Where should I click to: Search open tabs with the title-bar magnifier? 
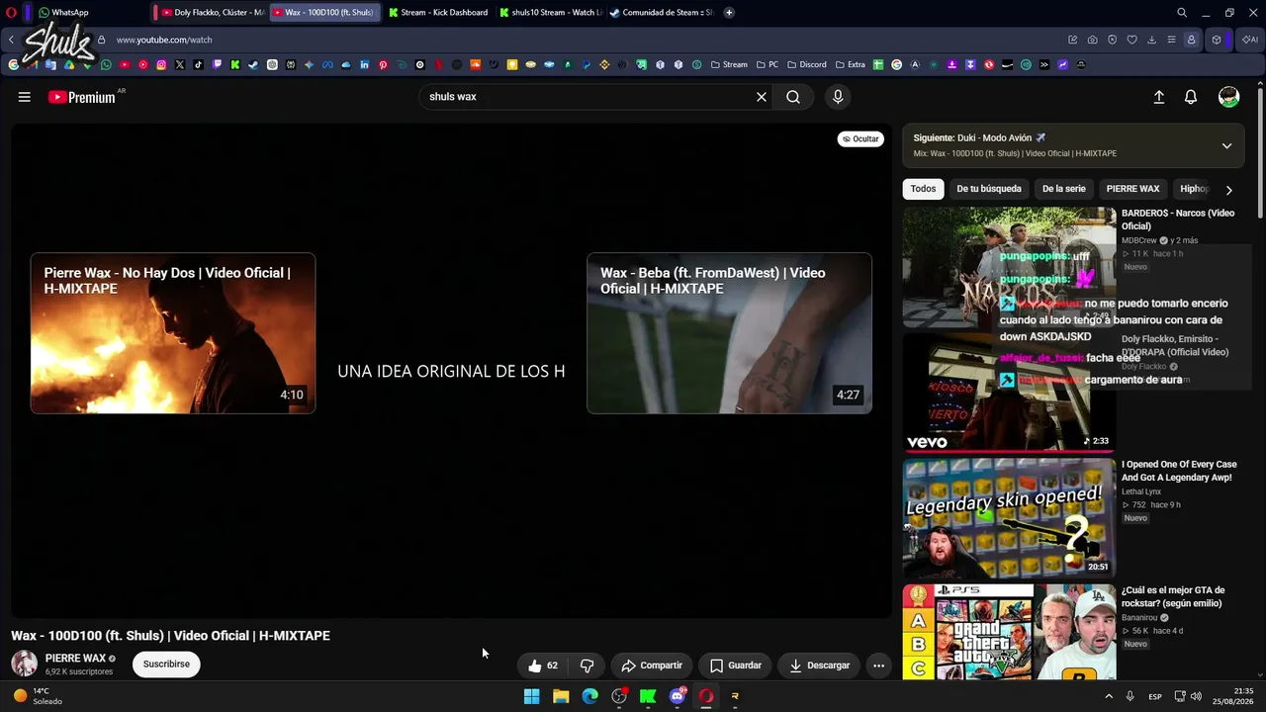point(1182,13)
